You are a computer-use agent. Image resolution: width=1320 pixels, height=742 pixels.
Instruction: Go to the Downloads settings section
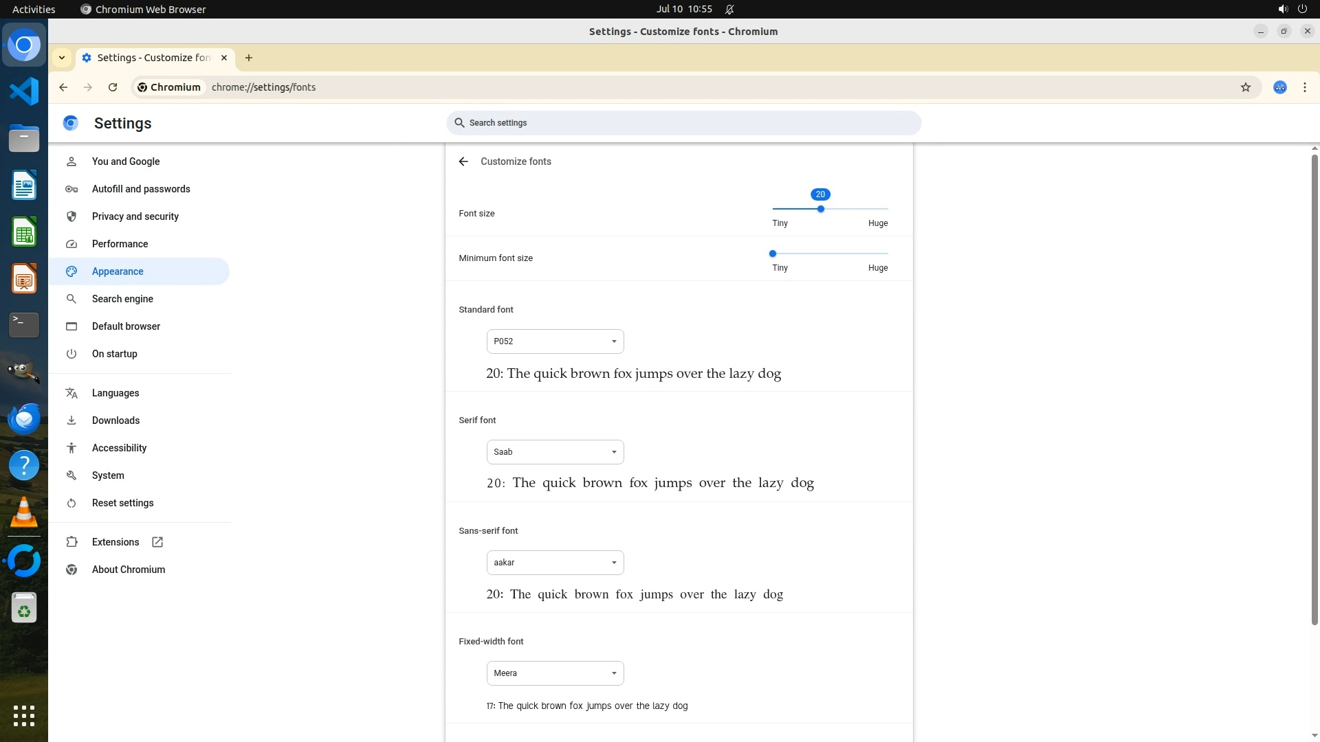115,420
